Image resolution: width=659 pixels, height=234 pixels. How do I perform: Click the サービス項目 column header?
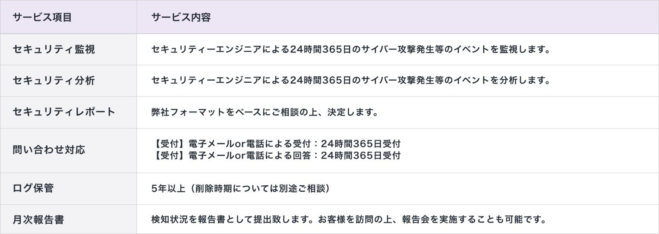[x=42, y=17]
